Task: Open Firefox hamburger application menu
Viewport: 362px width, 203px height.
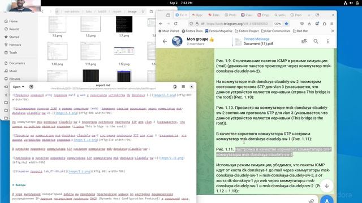Action: point(332,24)
